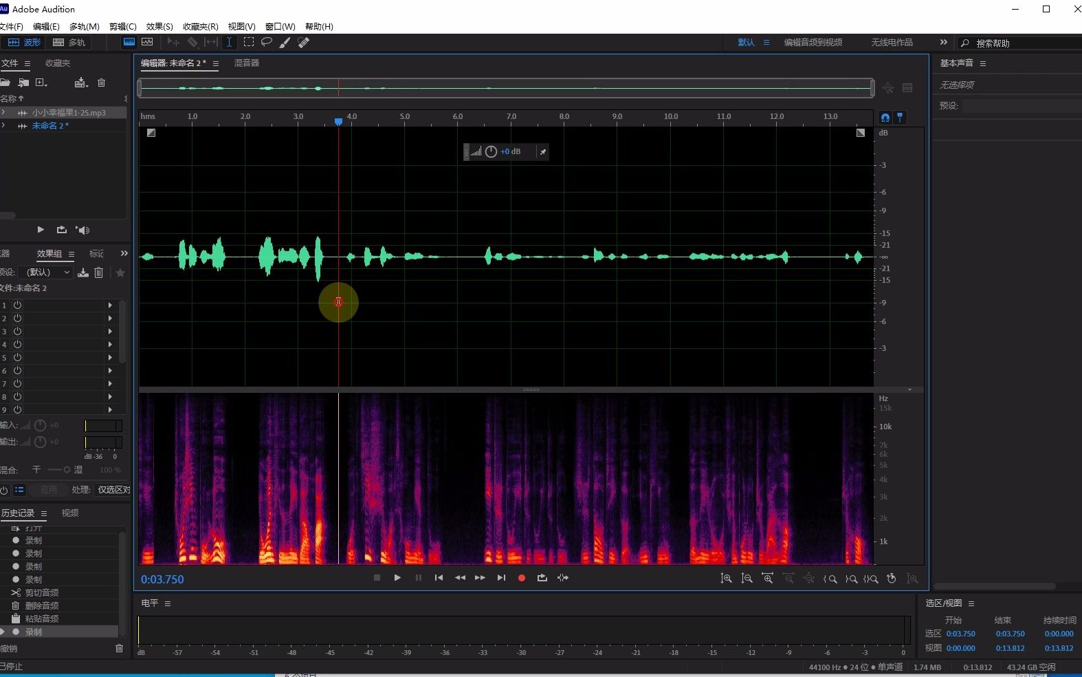Zoom to in point icon
The height and width of the screenshot is (677, 1082).
(x=830, y=579)
